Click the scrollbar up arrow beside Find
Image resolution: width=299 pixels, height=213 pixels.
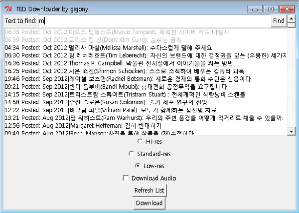tap(291, 18)
